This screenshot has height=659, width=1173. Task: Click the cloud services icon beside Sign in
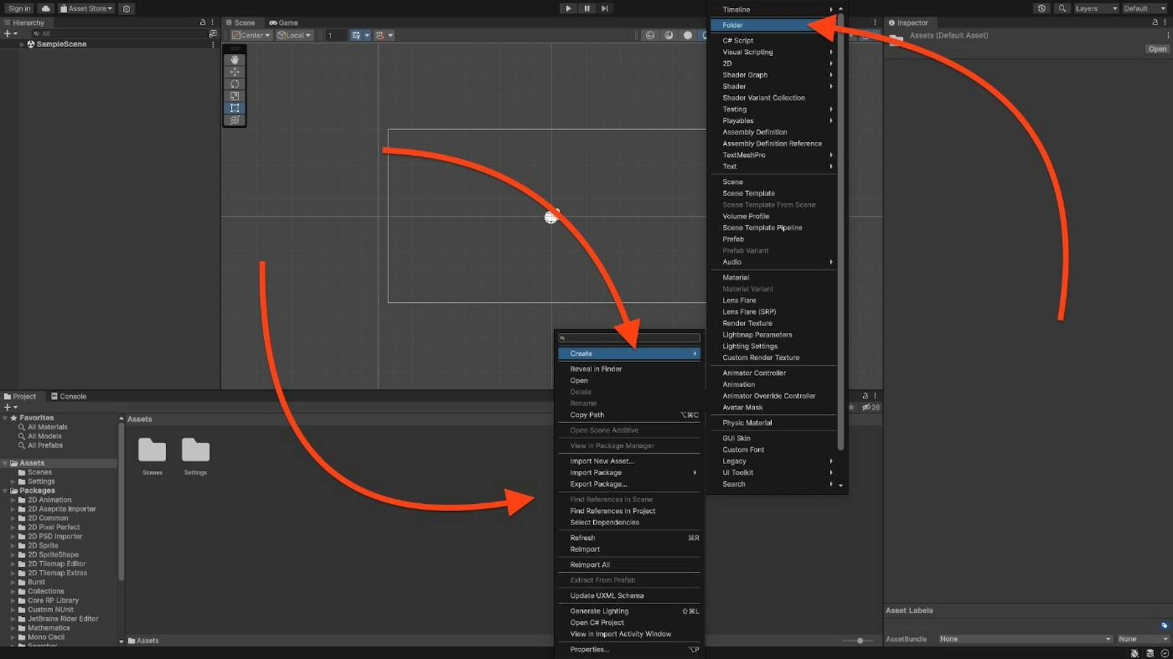tap(45, 8)
